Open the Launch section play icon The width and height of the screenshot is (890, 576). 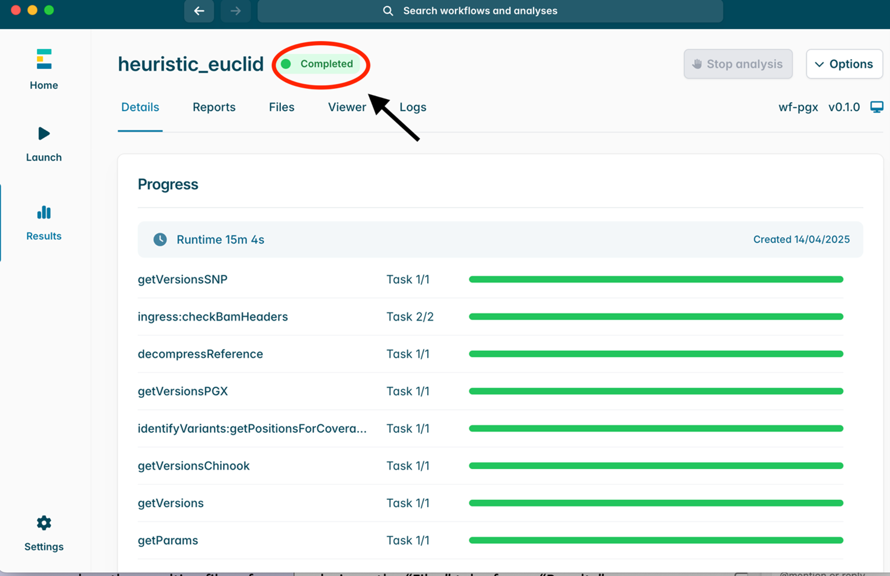[x=44, y=133]
